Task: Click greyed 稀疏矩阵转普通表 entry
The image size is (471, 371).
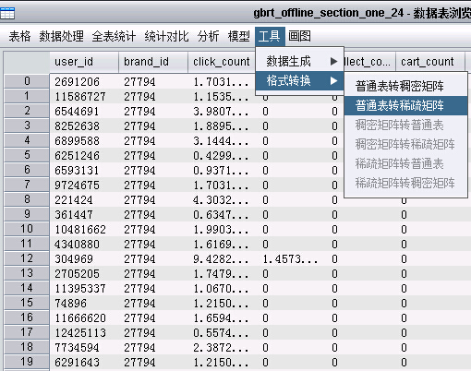Action: pyautogui.click(x=405, y=163)
